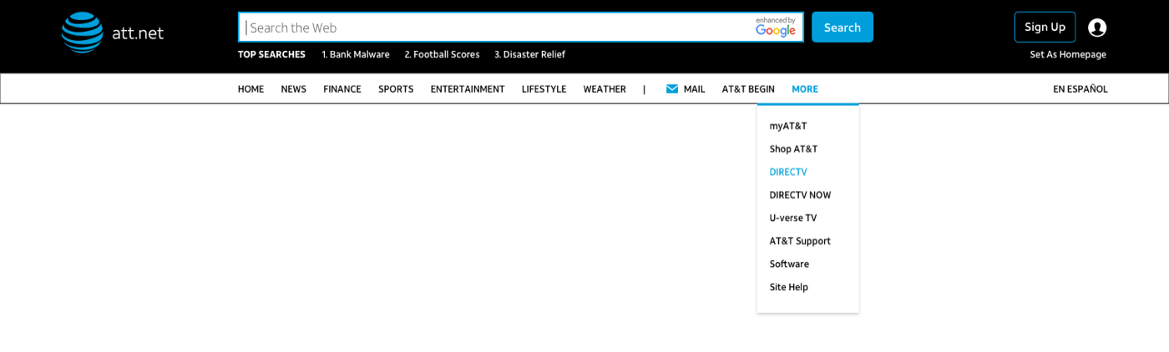Open the SPORTS section
Viewport: 1169px width, 352px height.
click(x=396, y=89)
